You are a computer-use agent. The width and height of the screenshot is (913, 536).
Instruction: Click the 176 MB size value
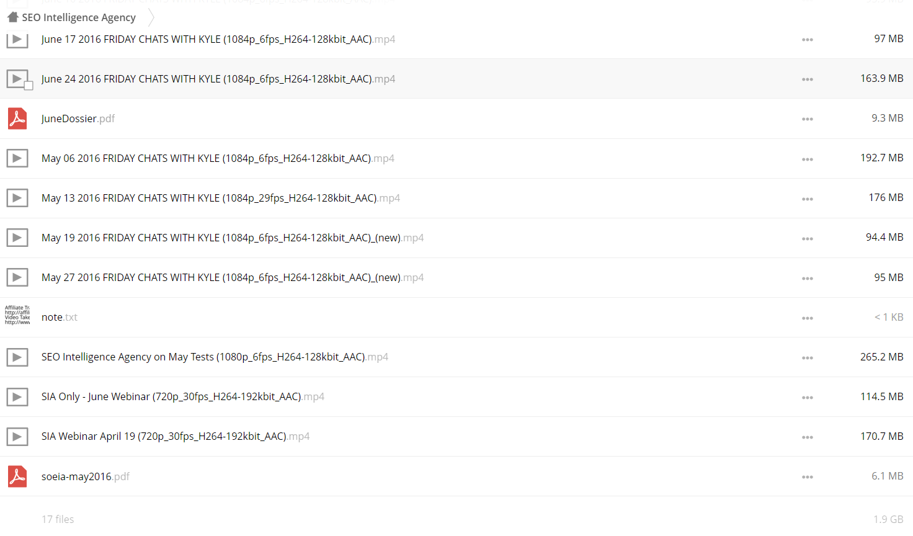pyautogui.click(x=886, y=197)
